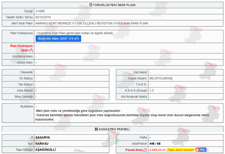The height and width of the screenshot is (154, 225).
Task: Select the parcel area value 4.688,64 m²
Action: click(157, 150)
